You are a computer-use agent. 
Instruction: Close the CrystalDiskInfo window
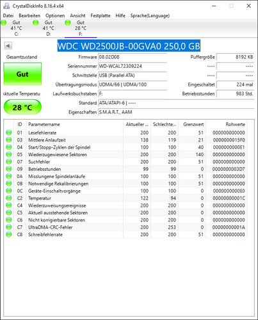pos(249,6)
